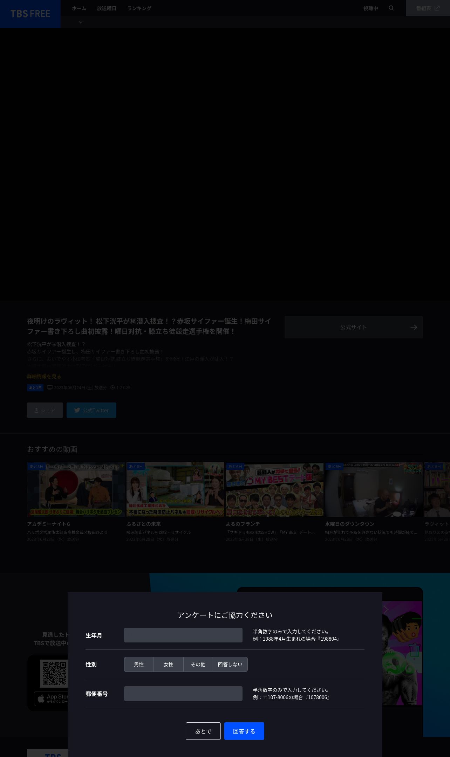Expand 詳細情報を見る link
This screenshot has width=450, height=757.
click(x=44, y=376)
